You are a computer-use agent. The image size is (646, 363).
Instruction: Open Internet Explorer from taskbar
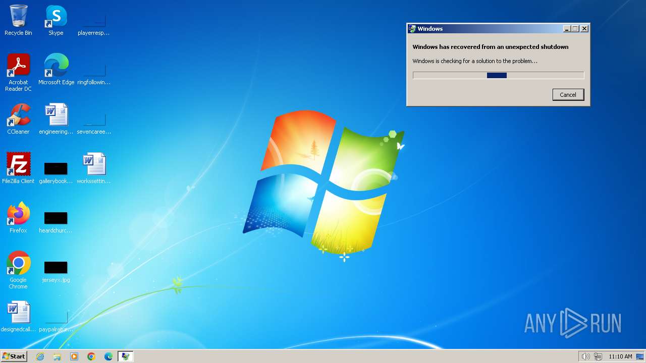40,356
